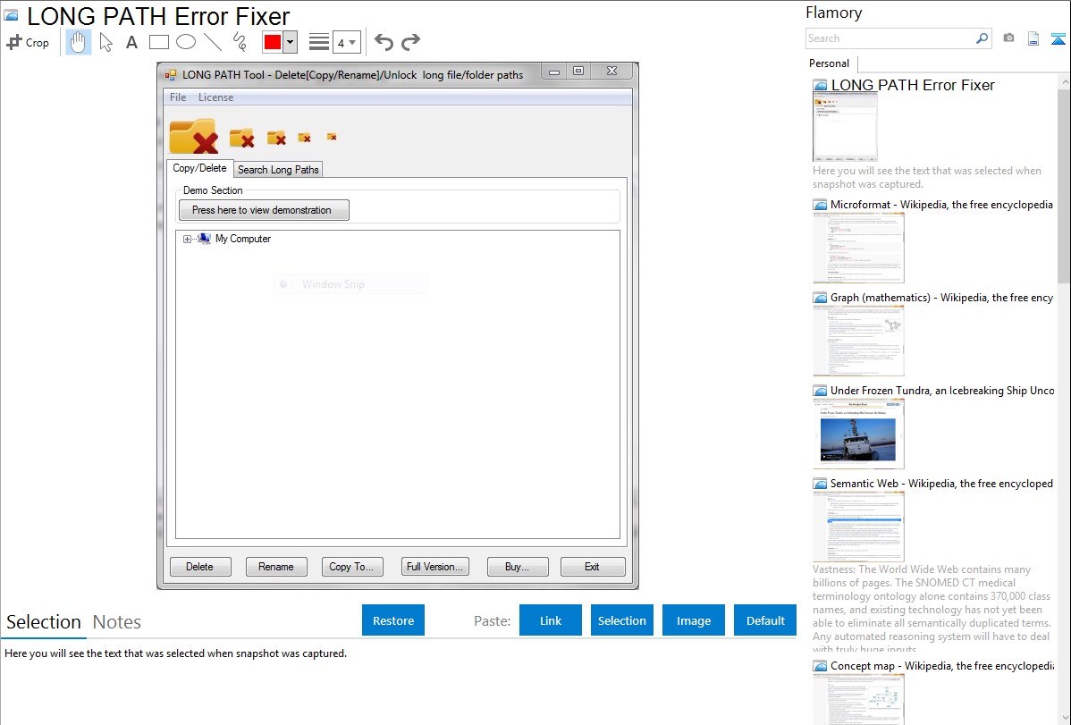Paste as Image
1071x725 pixels.
click(694, 620)
